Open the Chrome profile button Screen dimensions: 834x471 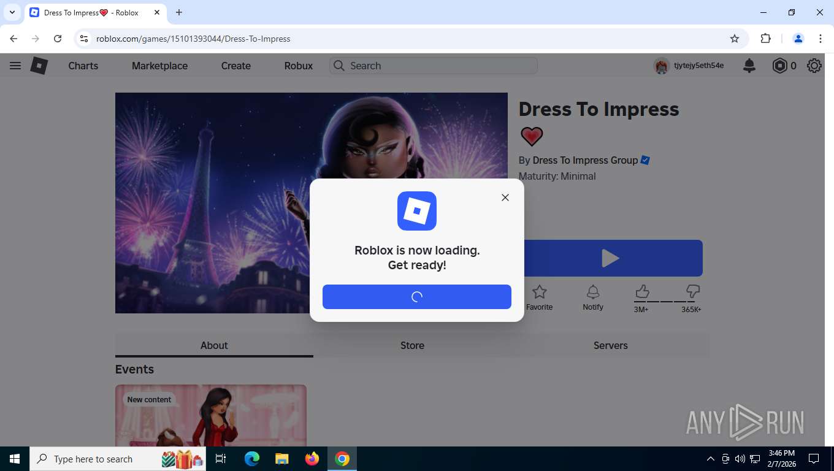coord(798,39)
